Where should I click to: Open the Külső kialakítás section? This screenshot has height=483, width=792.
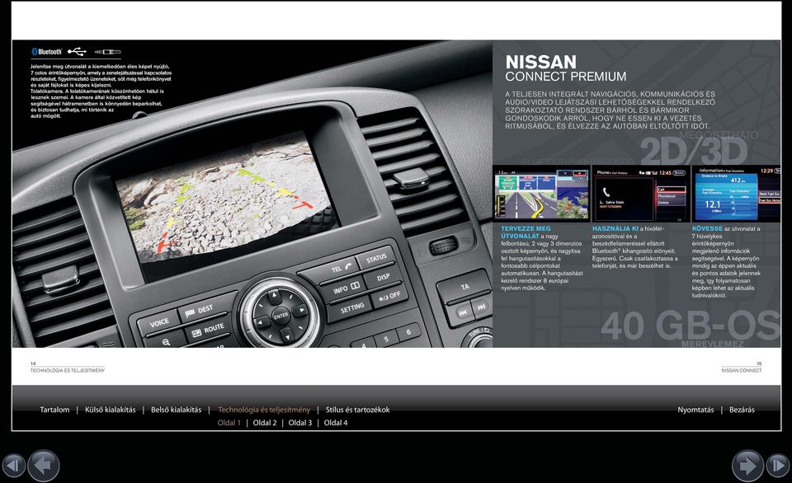tap(110, 410)
